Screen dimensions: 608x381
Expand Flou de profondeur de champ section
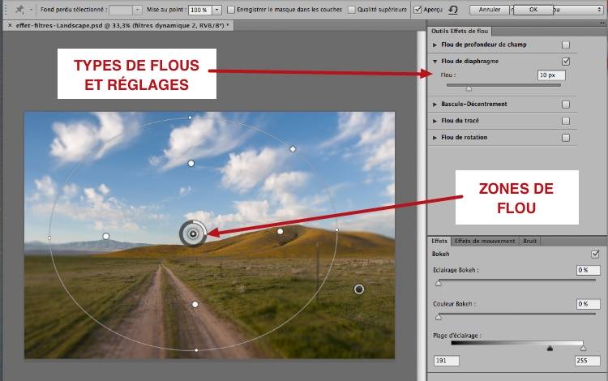tap(435, 45)
